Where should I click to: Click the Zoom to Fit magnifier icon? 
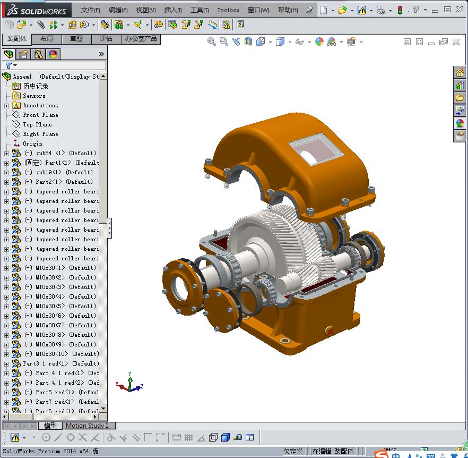tap(212, 41)
